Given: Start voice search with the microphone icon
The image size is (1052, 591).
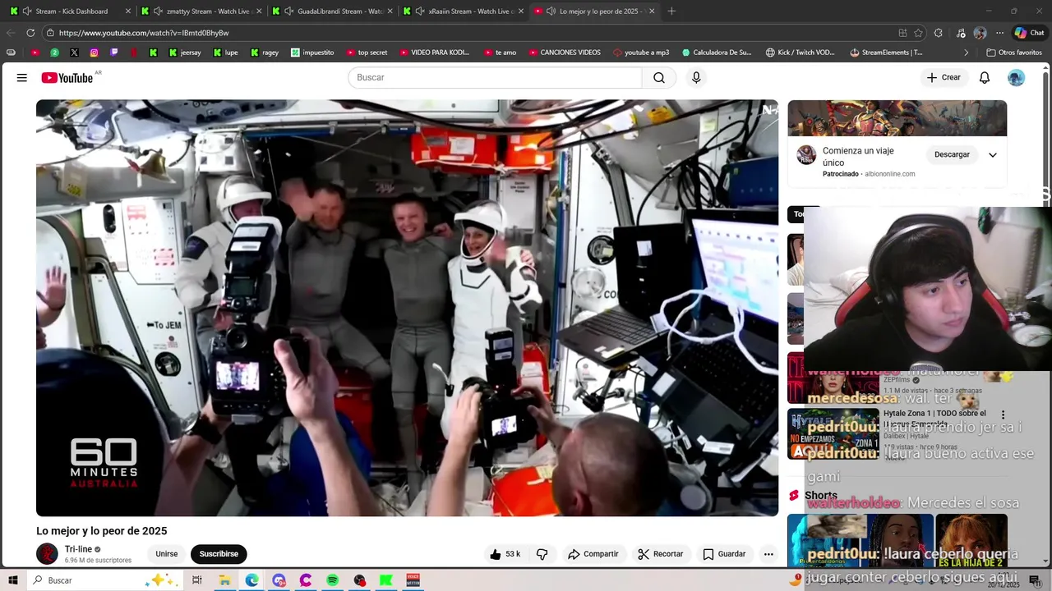Looking at the screenshot, I should click(696, 77).
